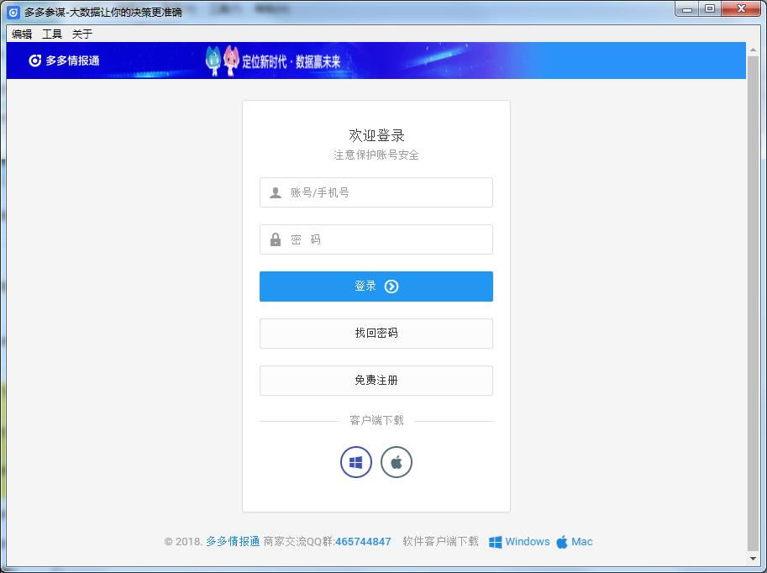Click the 账号/手机号 account input field
Image resolution: width=767 pixels, height=573 pixels.
click(376, 192)
